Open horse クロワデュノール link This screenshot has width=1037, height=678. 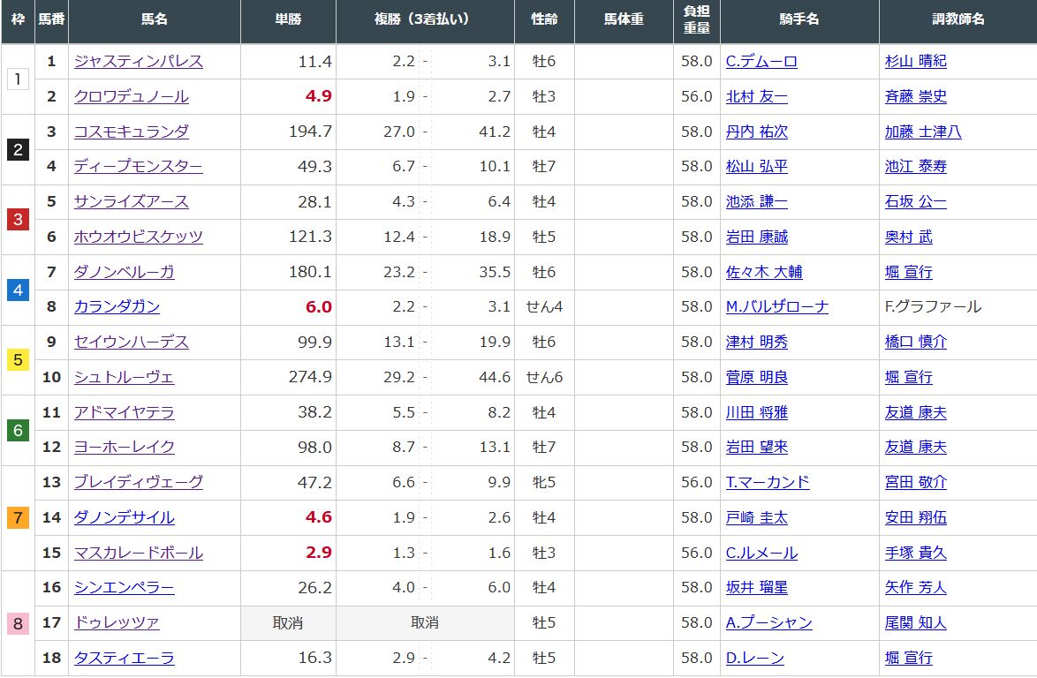tap(131, 96)
